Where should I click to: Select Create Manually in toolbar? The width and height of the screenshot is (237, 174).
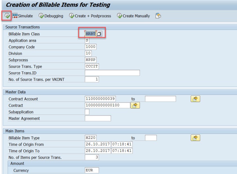coord(133,16)
